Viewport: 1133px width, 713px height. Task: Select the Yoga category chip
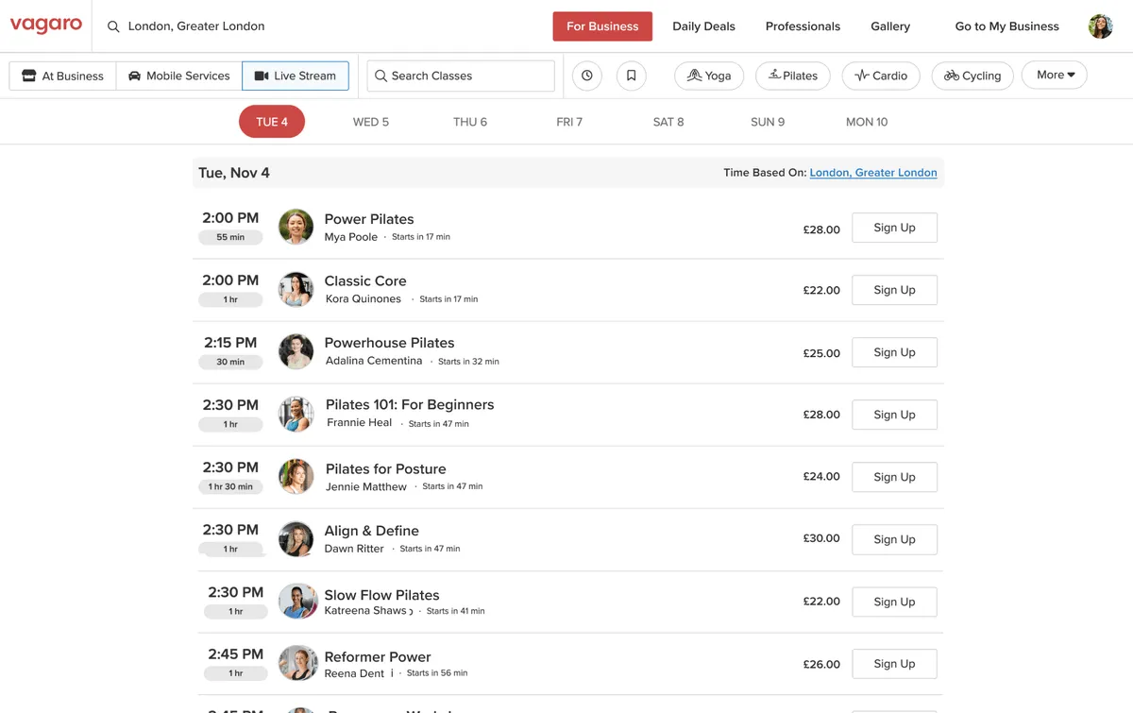click(709, 76)
